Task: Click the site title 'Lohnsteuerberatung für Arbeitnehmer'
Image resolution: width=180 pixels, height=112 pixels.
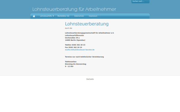Action: pyautogui.click(x=74, y=9)
